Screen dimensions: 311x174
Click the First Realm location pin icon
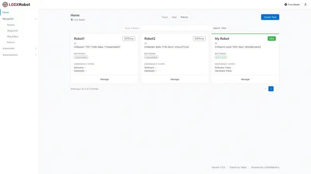tap(286, 5)
